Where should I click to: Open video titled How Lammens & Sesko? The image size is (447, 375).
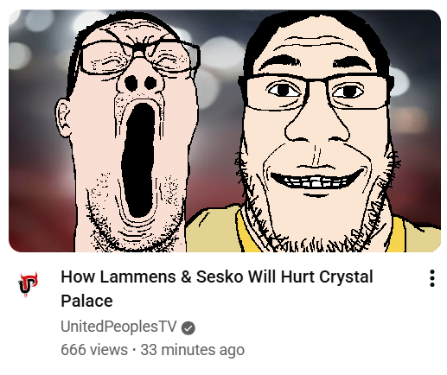click(x=217, y=289)
